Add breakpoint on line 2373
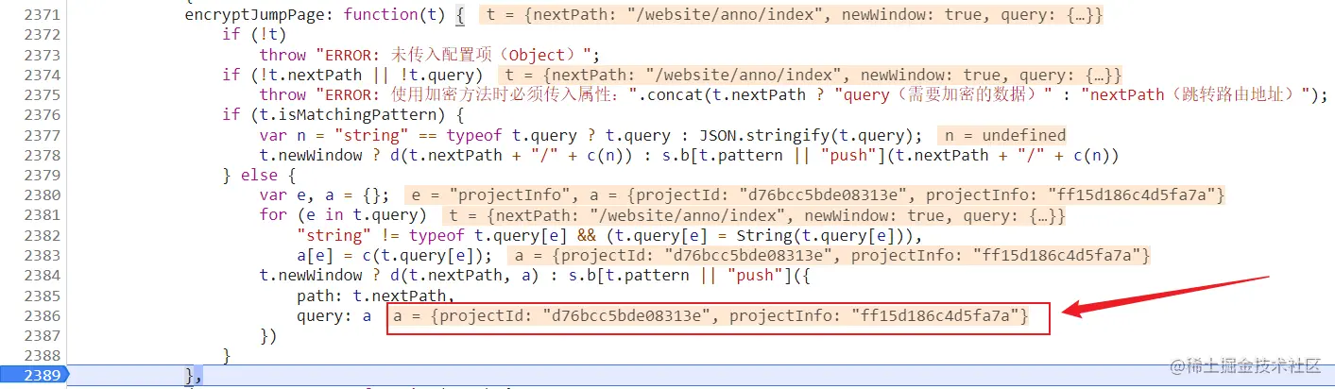 43,55
